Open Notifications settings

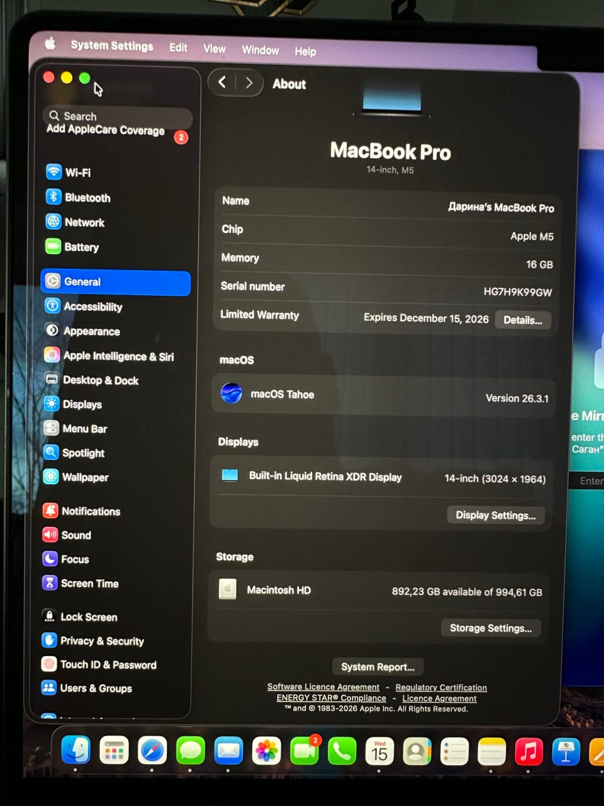tap(82, 511)
